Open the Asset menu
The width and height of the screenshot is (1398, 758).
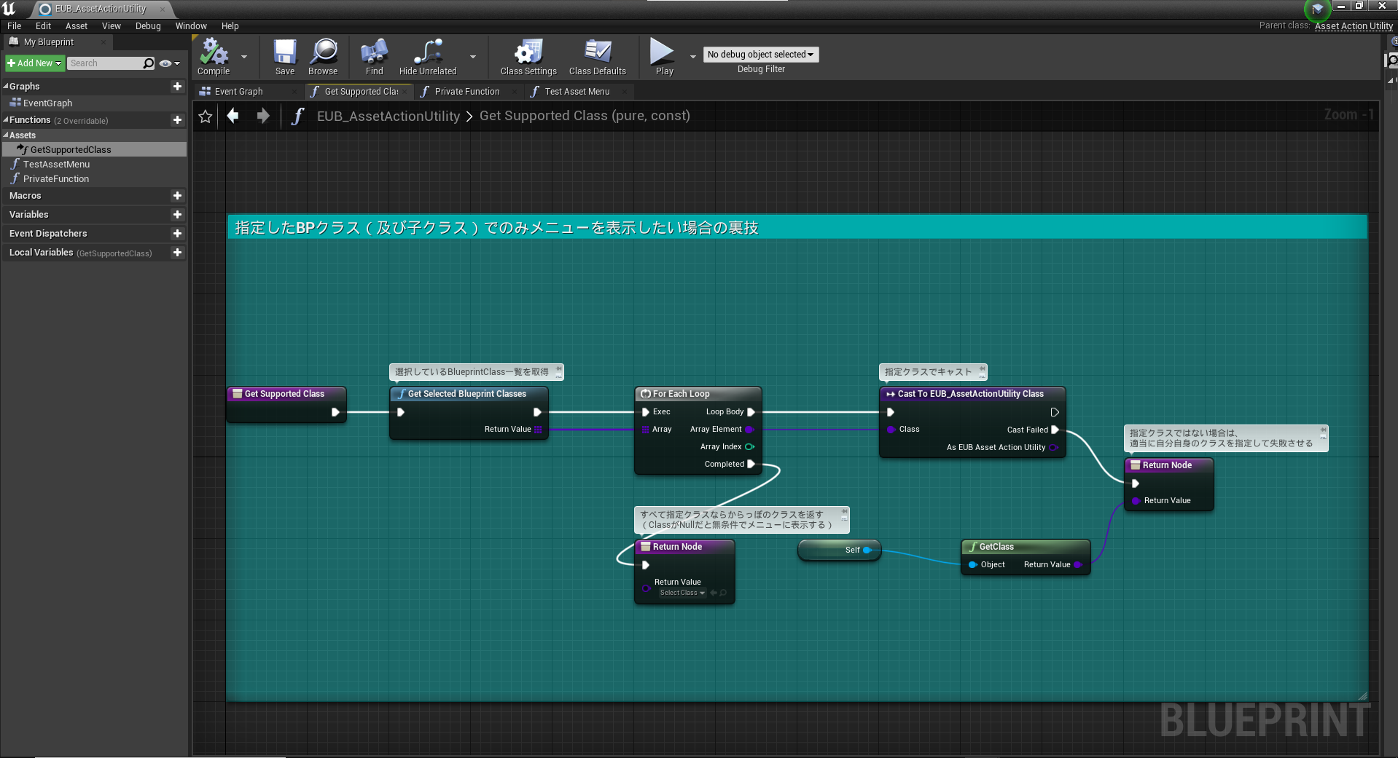[x=77, y=26]
